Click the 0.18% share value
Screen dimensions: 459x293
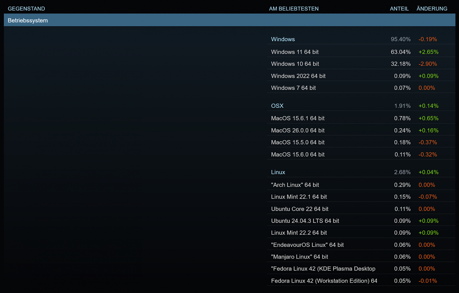click(402, 142)
